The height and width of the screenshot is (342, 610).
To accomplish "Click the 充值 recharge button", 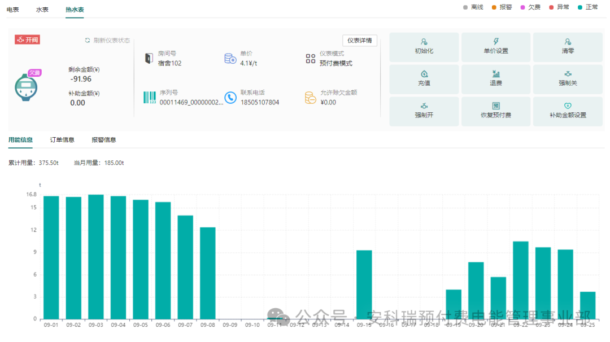I will [x=424, y=79].
